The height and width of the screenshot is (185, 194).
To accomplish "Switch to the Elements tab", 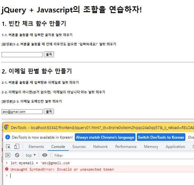I will point(36,147).
